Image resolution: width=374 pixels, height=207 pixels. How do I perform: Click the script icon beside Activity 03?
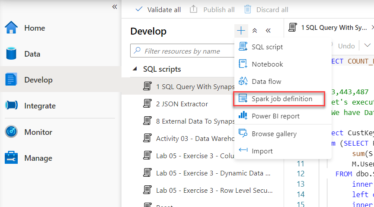pos(147,138)
